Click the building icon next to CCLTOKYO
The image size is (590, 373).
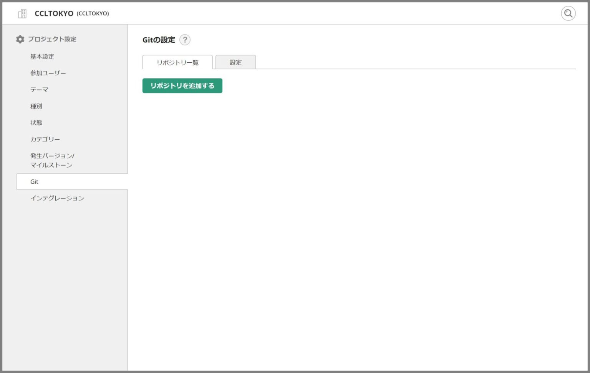[x=22, y=13]
